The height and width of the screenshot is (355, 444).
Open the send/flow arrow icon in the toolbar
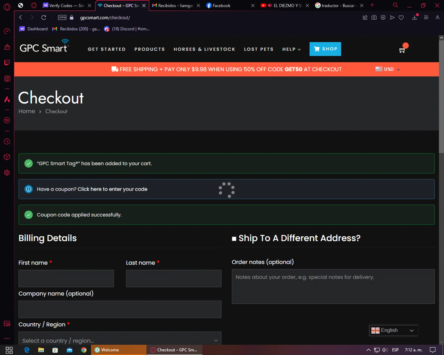tap(392, 17)
